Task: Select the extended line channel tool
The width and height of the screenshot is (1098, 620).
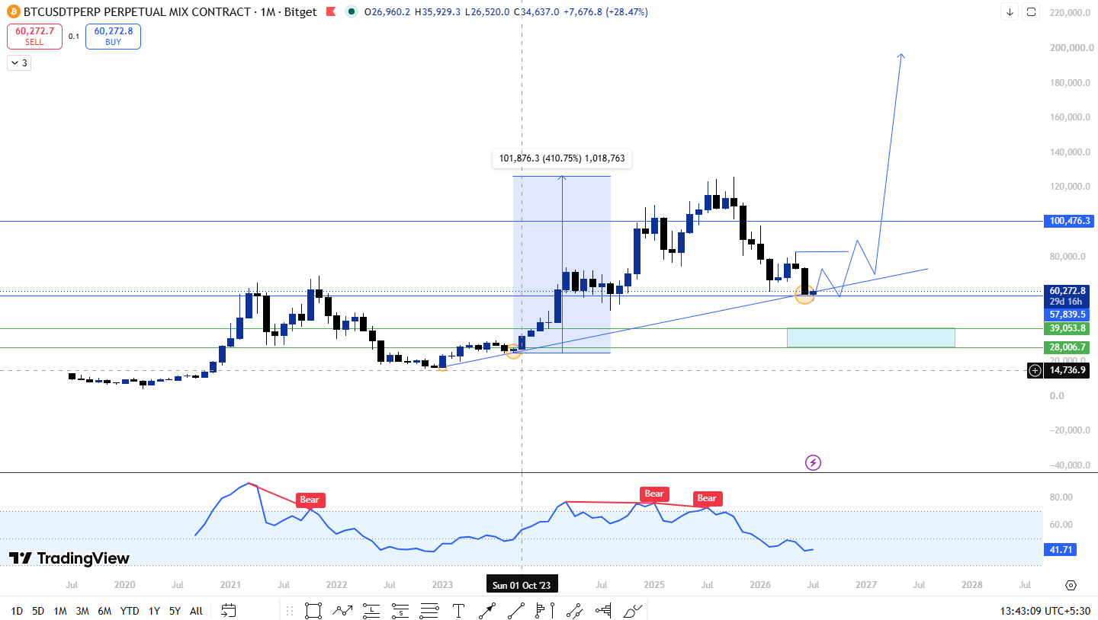Action: (574, 610)
